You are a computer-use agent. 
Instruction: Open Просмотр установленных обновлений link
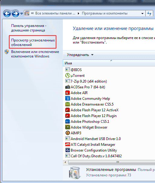pyautogui.click(x=33, y=42)
